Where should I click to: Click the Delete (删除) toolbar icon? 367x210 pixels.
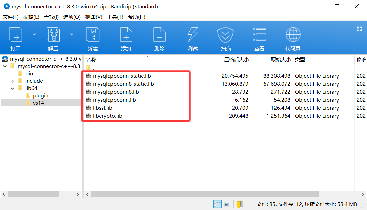159,35
